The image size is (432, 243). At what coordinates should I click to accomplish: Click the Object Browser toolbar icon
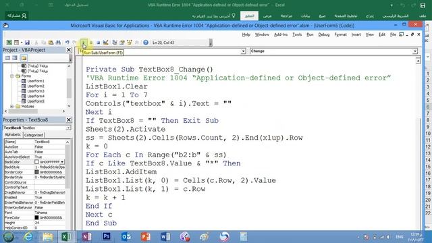click(129, 43)
